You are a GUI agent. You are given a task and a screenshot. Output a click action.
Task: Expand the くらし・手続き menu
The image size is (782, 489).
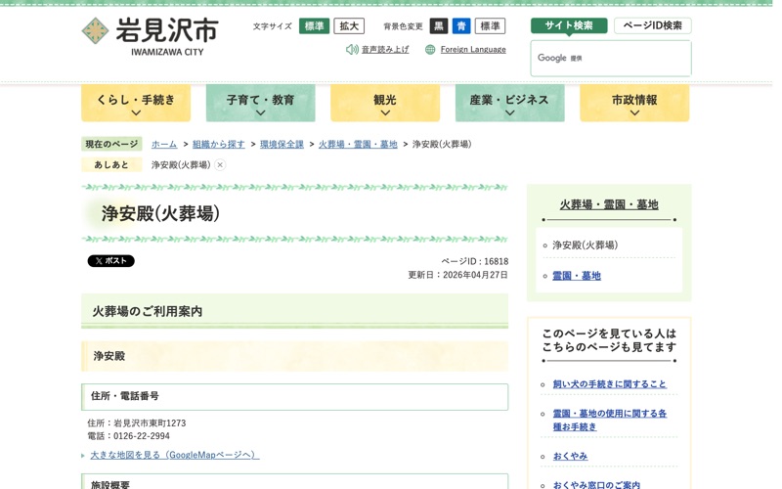click(x=136, y=103)
